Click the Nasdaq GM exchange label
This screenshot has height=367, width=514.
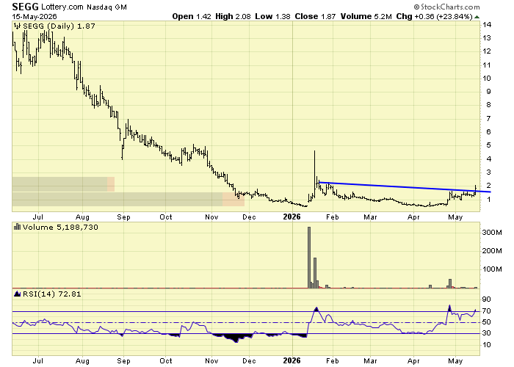coord(106,7)
